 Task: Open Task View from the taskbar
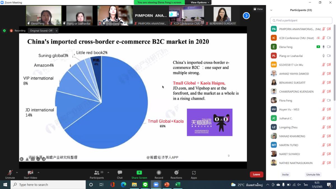(101, 185)
